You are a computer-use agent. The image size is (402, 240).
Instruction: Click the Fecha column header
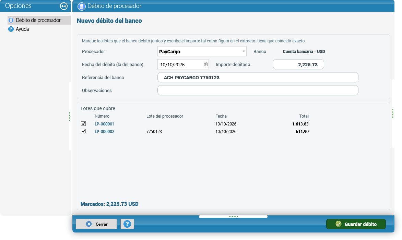tap(221, 116)
